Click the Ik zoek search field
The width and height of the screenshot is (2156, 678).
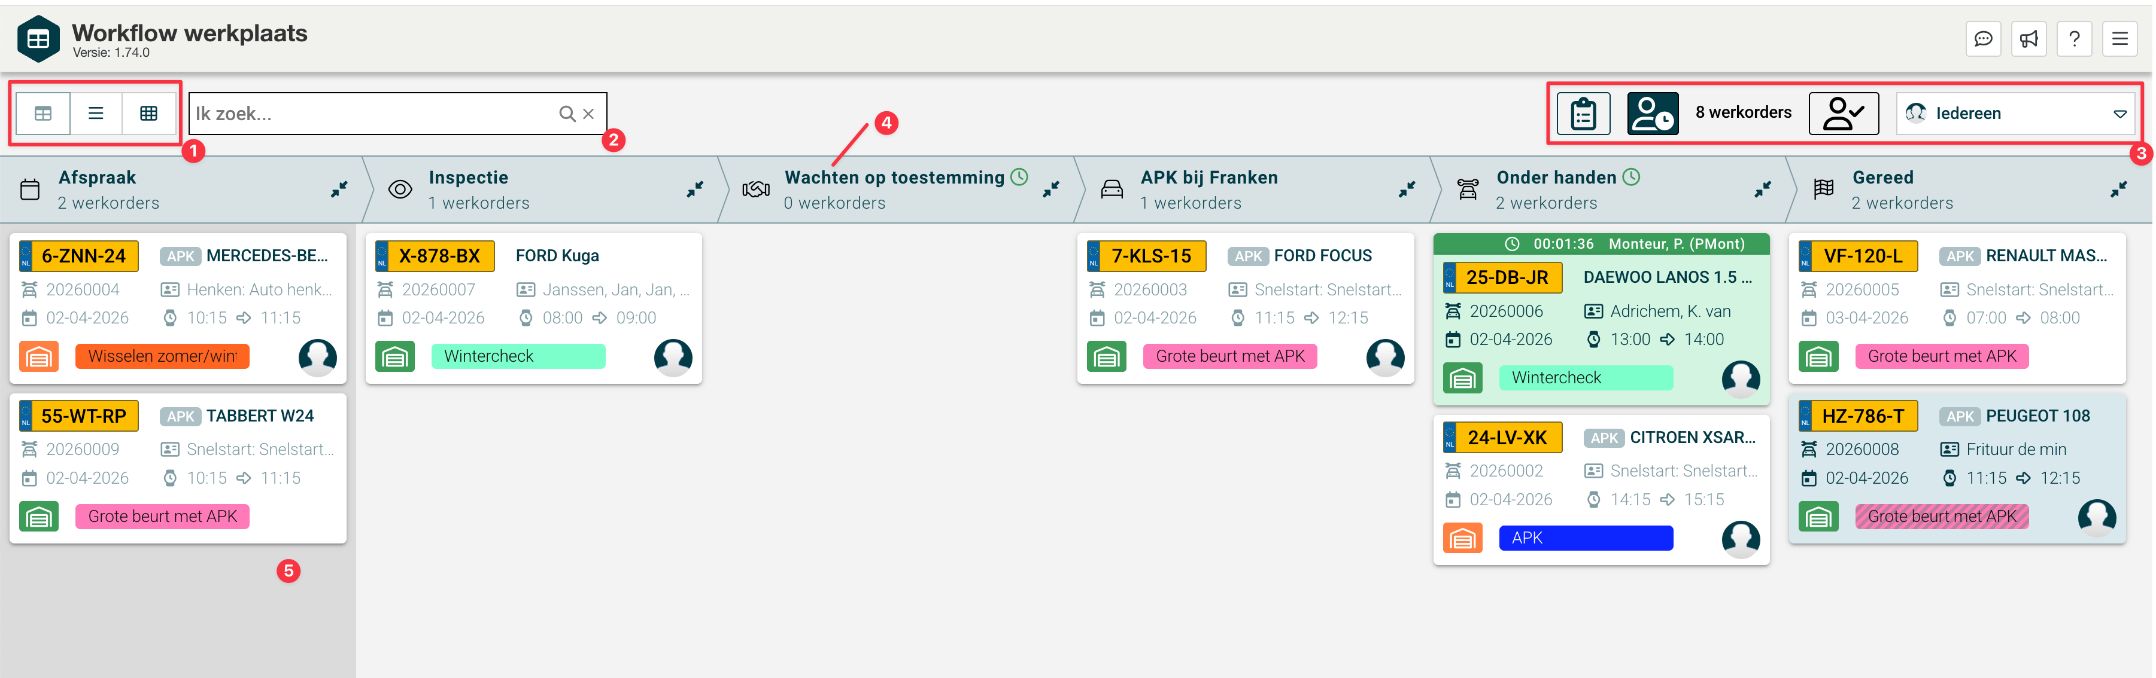pyautogui.click(x=368, y=114)
